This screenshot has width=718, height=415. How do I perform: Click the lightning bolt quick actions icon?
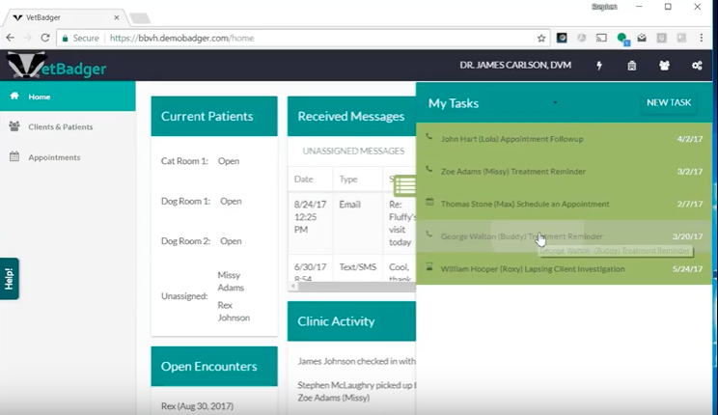click(x=599, y=66)
